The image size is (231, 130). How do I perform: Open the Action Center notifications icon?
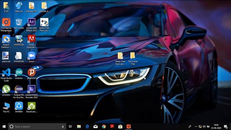(x=226, y=126)
